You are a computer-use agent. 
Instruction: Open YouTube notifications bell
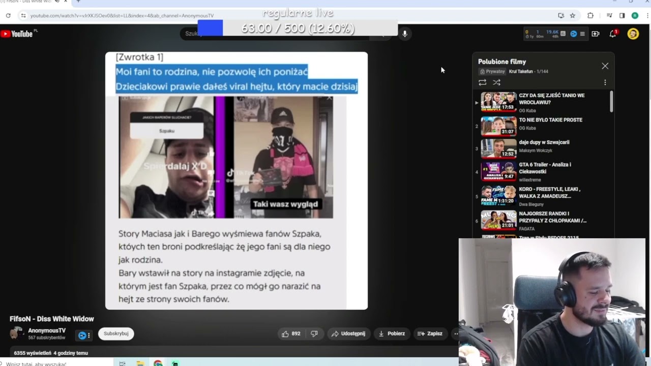[613, 34]
